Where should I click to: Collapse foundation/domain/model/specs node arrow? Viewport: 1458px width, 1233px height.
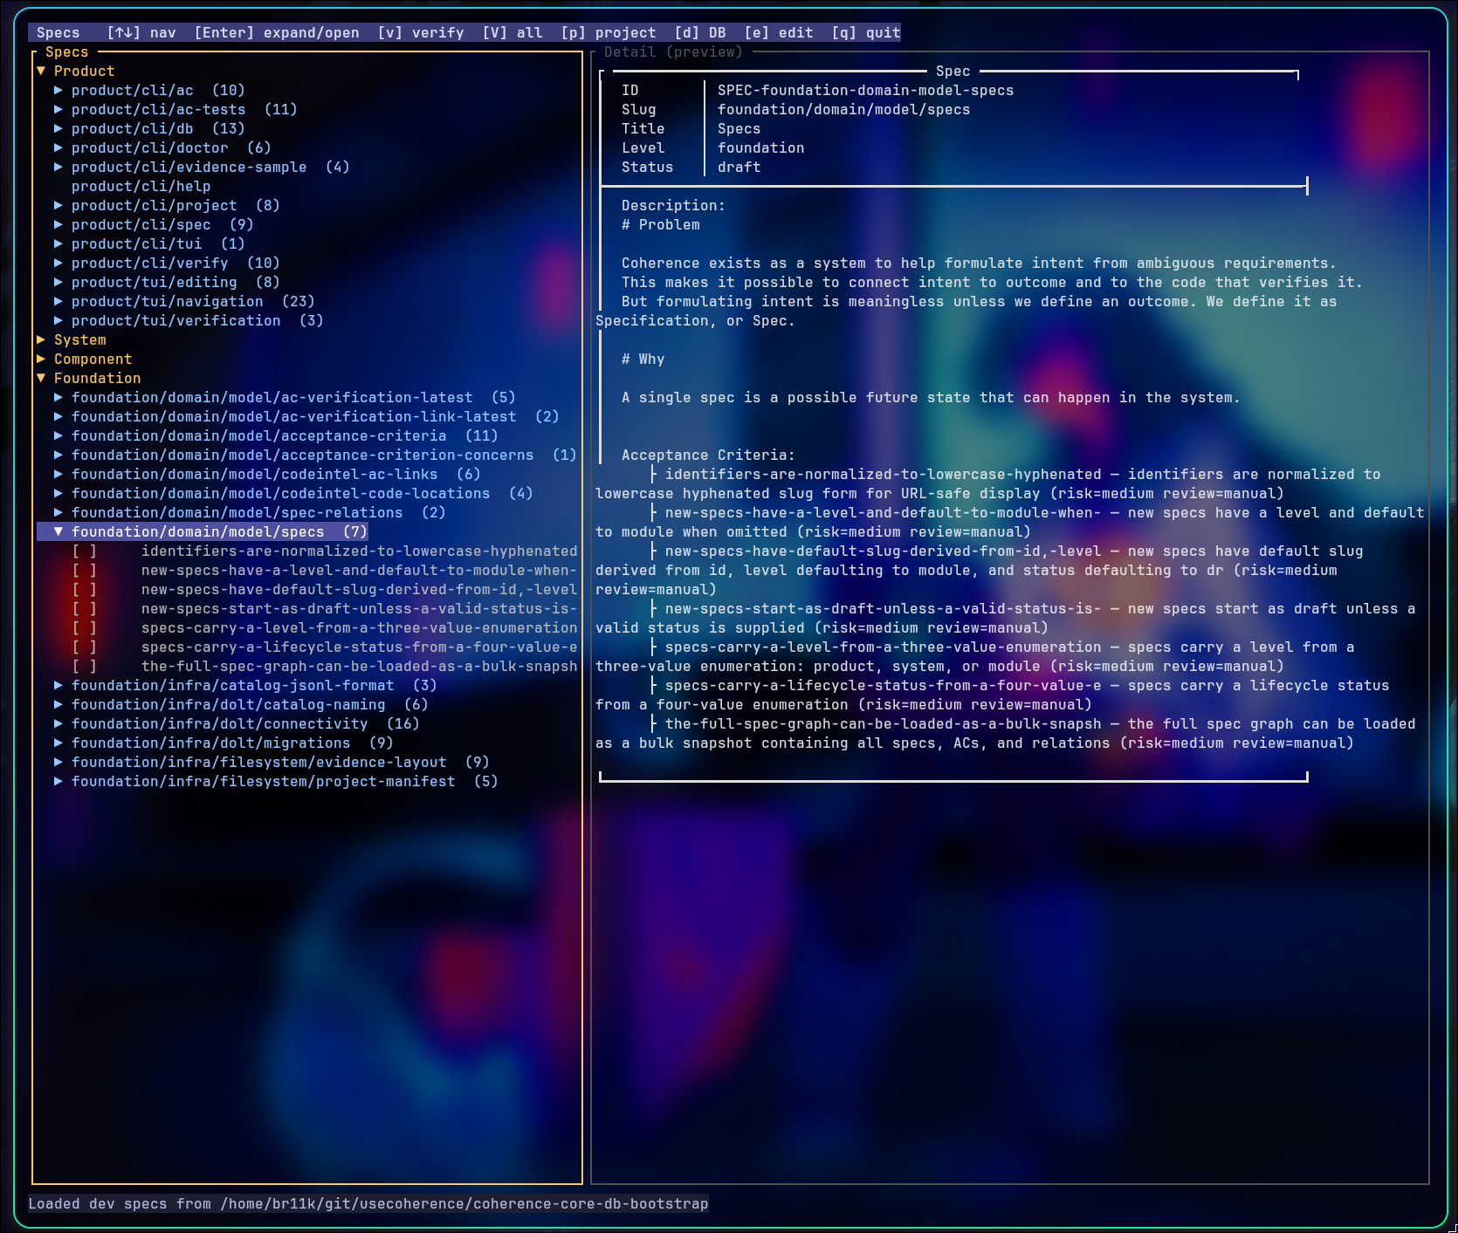[58, 531]
